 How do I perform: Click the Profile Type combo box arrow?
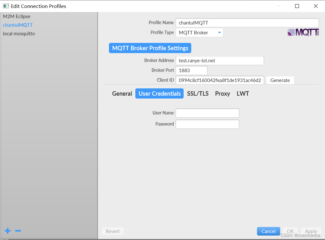219,32
